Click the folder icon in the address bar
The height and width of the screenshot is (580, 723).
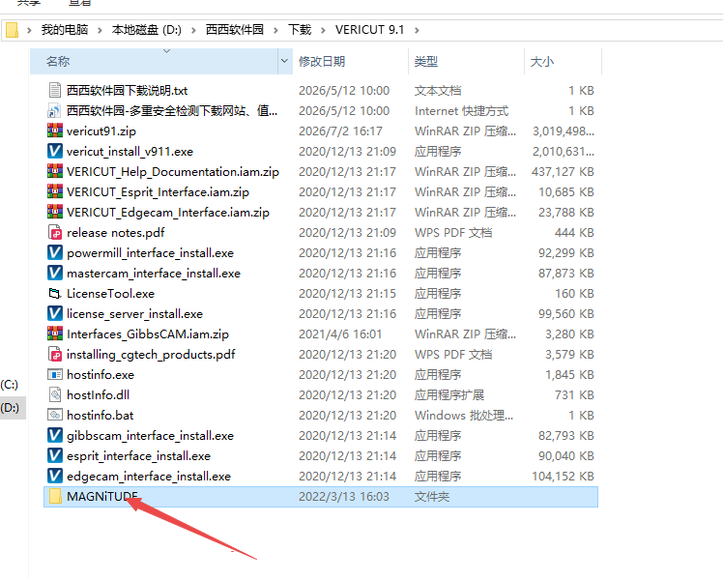click(12, 30)
